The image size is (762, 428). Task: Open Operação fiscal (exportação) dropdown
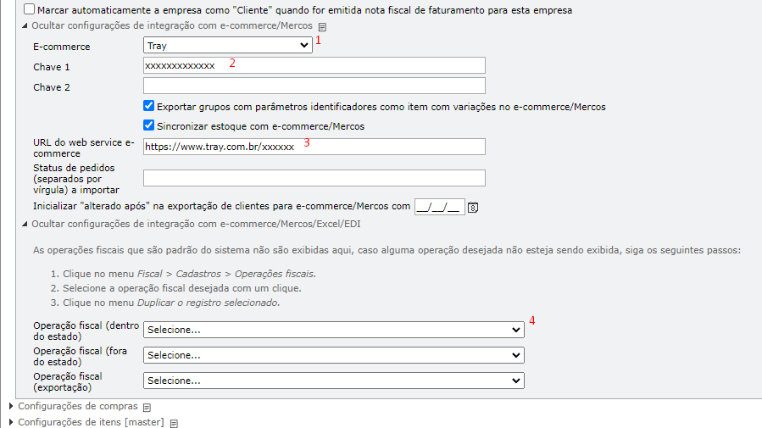(333, 381)
